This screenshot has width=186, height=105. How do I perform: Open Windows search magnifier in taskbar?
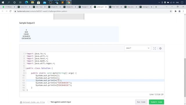9,2
